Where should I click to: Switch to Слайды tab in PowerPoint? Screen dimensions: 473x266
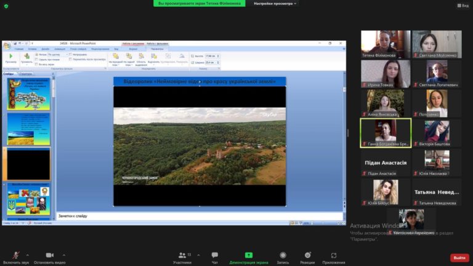point(9,74)
